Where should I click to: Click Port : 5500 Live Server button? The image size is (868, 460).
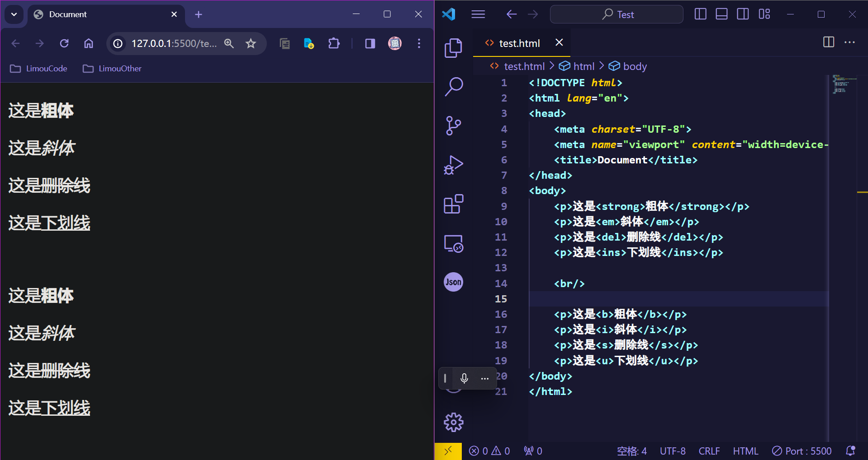click(802, 451)
